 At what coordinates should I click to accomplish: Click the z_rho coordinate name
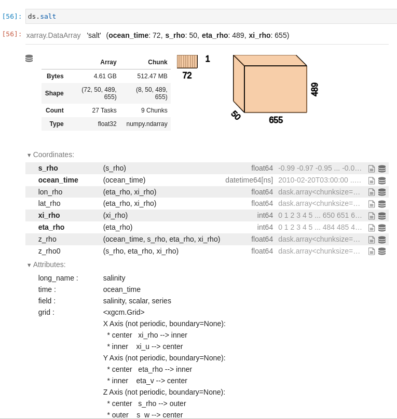[x=47, y=239]
